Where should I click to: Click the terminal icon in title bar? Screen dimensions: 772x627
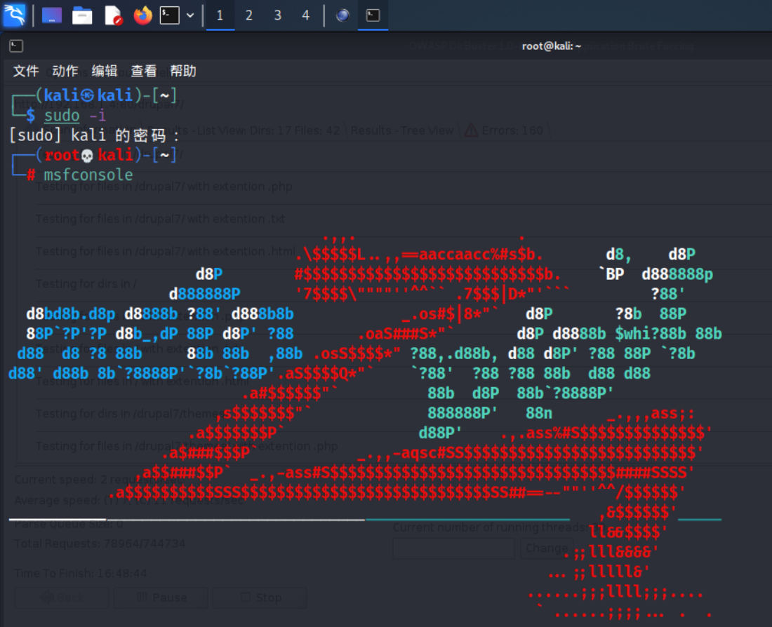coord(16,46)
